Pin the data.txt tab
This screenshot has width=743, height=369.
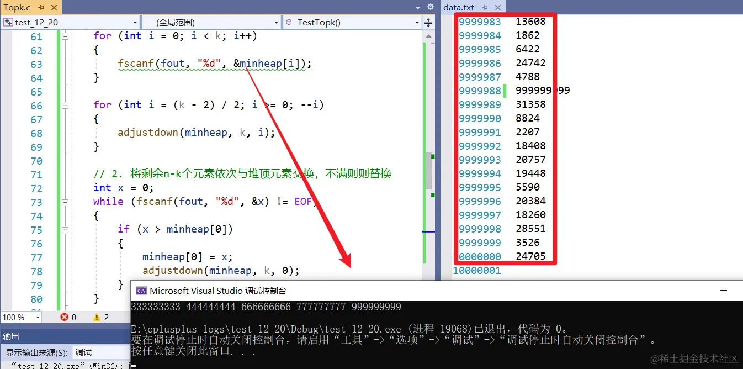click(485, 7)
